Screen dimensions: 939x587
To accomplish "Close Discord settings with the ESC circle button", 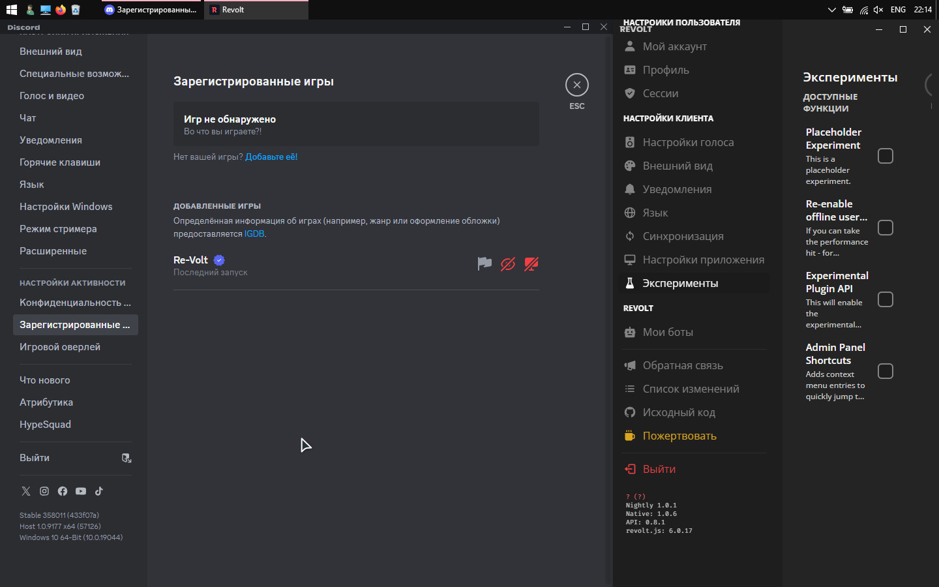I will [577, 85].
